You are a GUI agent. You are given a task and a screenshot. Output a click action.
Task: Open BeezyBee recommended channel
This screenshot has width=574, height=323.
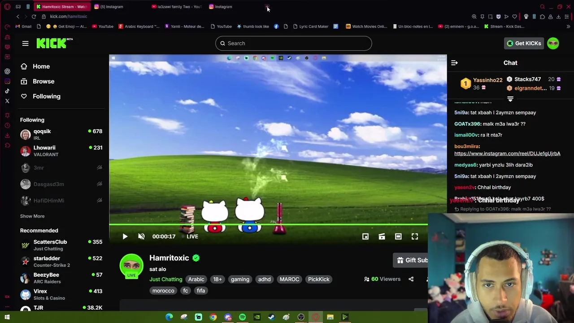[61, 278]
